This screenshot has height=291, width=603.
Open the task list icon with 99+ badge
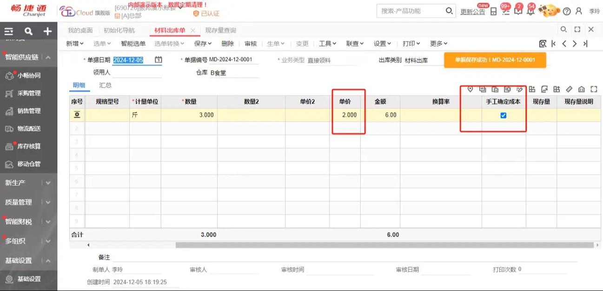[x=506, y=11]
